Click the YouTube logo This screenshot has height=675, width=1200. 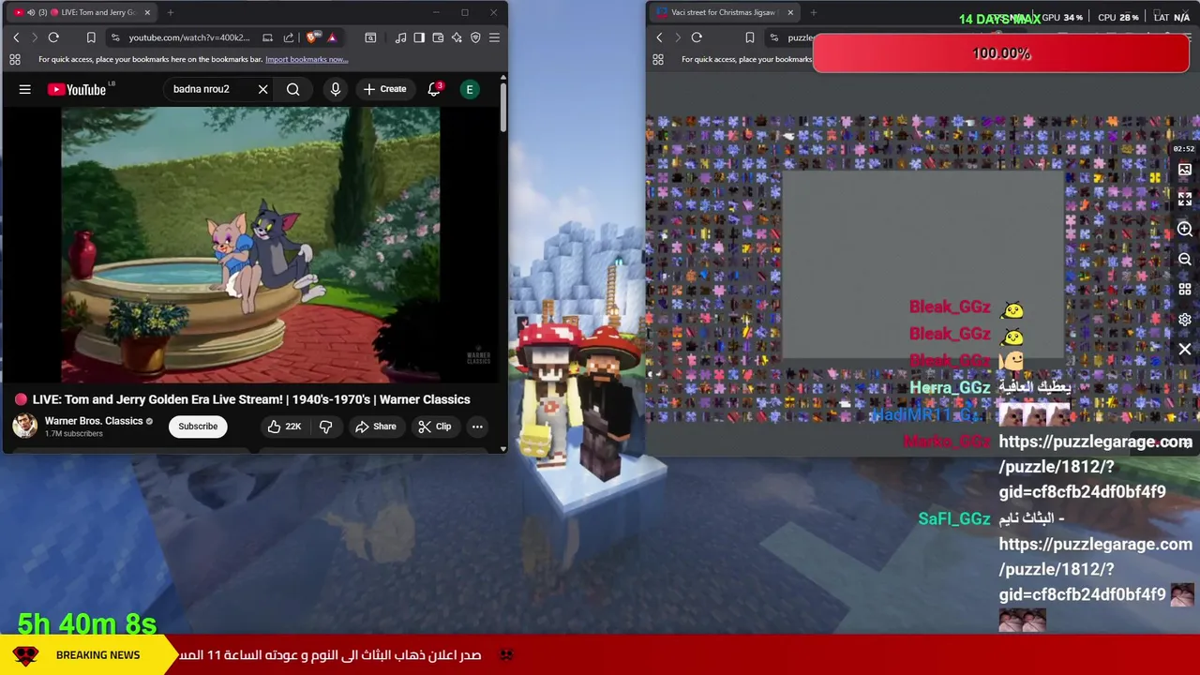click(77, 89)
